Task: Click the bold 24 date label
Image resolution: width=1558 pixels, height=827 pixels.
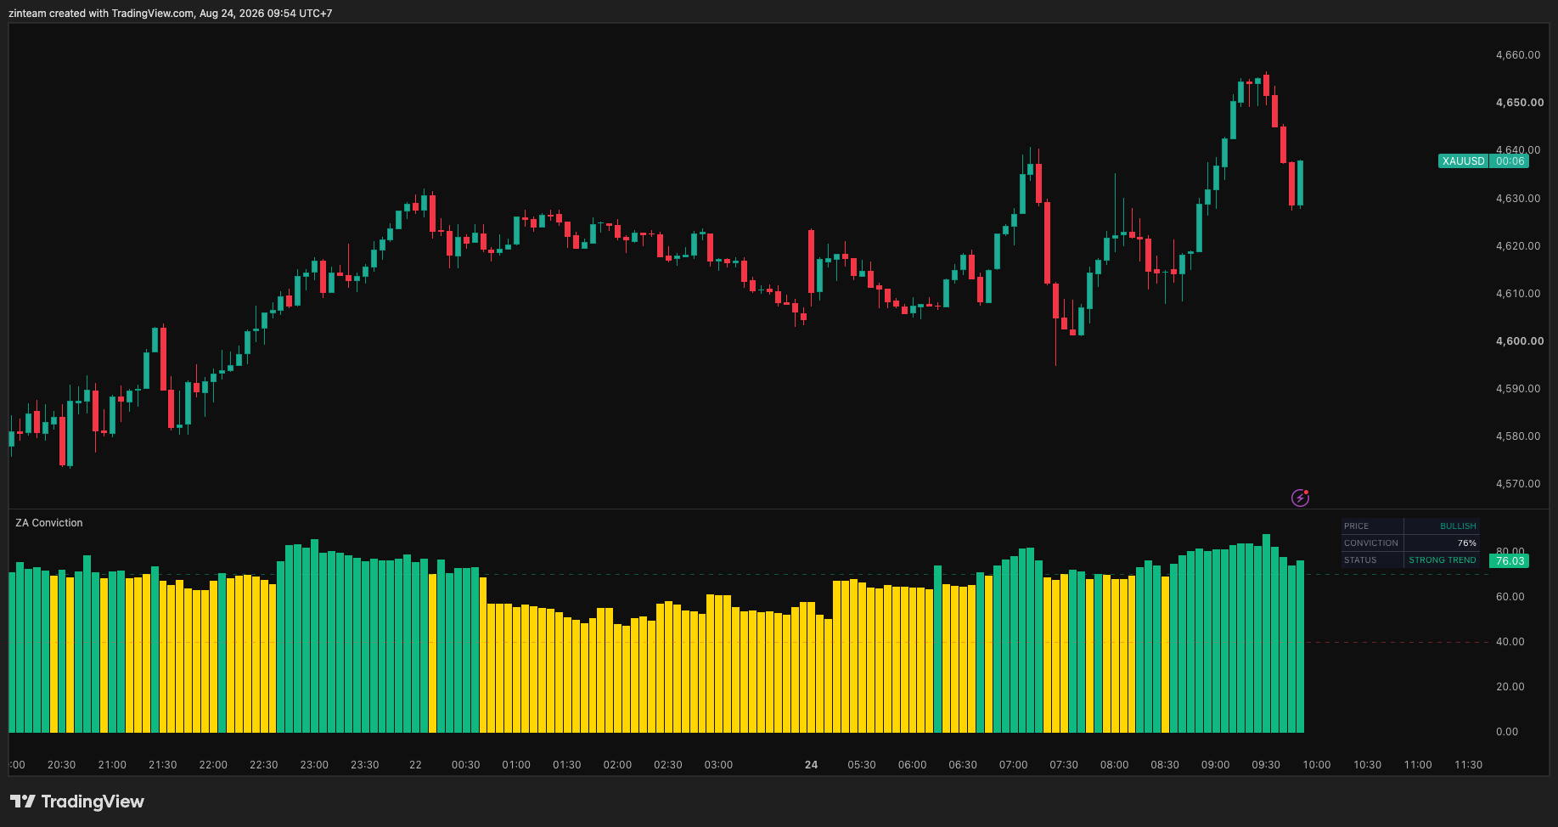Action: click(x=811, y=765)
